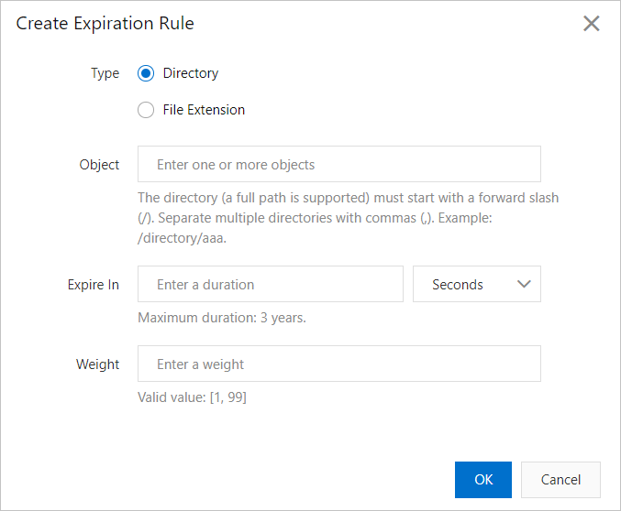The height and width of the screenshot is (511, 621).
Task: Select the Directory radio button
Action: [146, 73]
